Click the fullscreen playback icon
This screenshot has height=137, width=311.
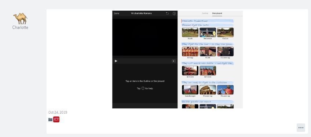point(173,61)
